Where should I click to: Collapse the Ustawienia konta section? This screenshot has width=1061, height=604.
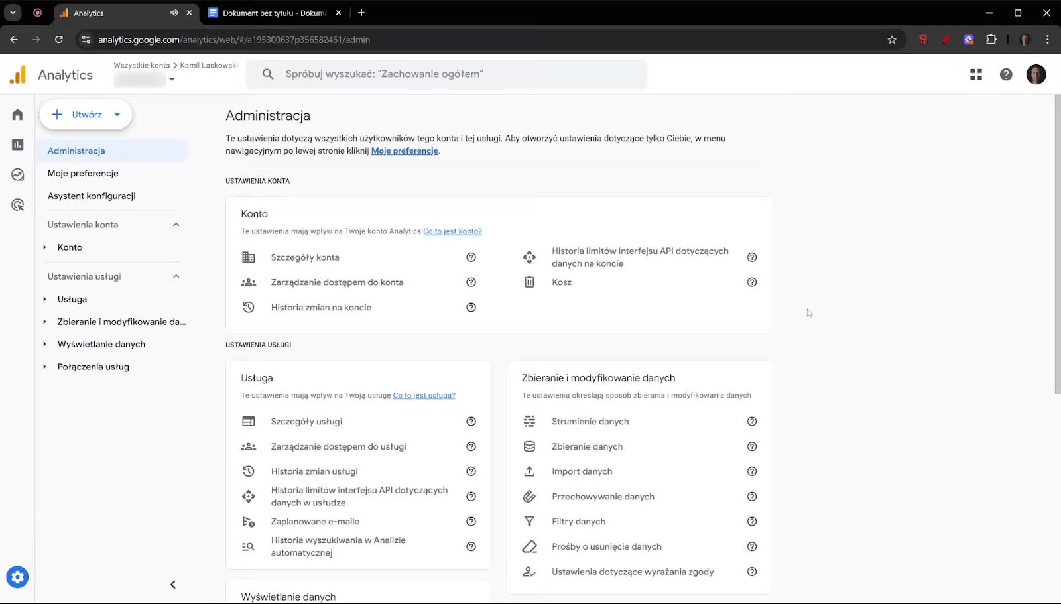click(x=176, y=225)
